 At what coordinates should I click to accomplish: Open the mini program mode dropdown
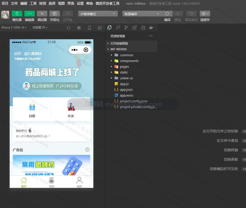[98, 14]
